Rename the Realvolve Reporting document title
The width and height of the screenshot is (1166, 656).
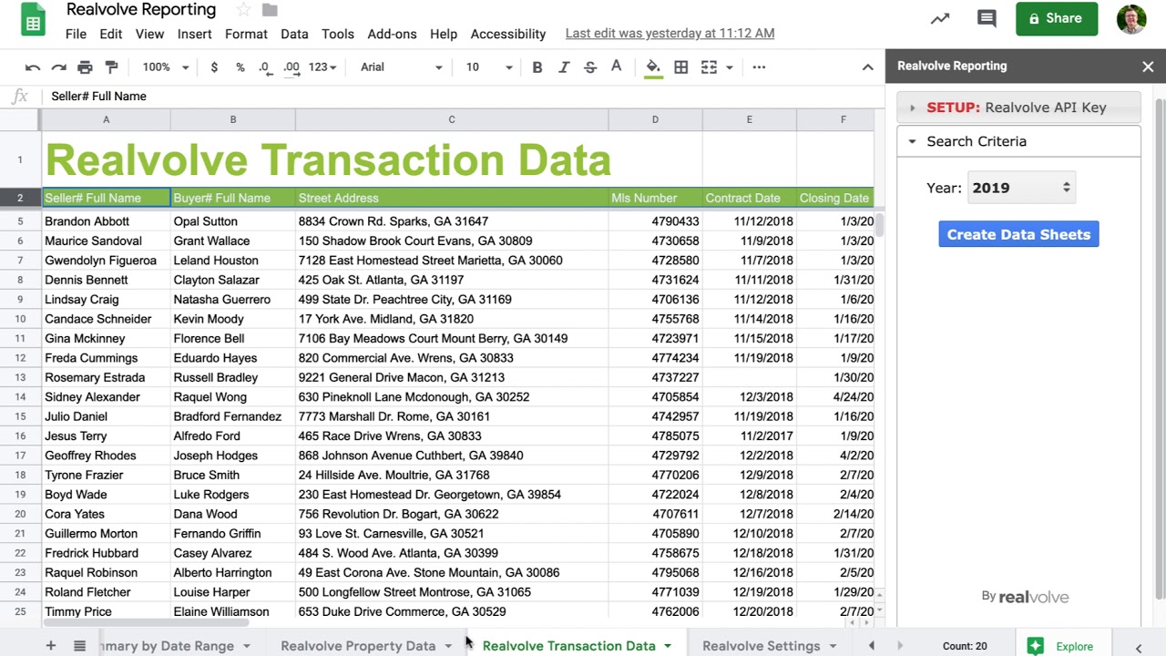point(141,10)
